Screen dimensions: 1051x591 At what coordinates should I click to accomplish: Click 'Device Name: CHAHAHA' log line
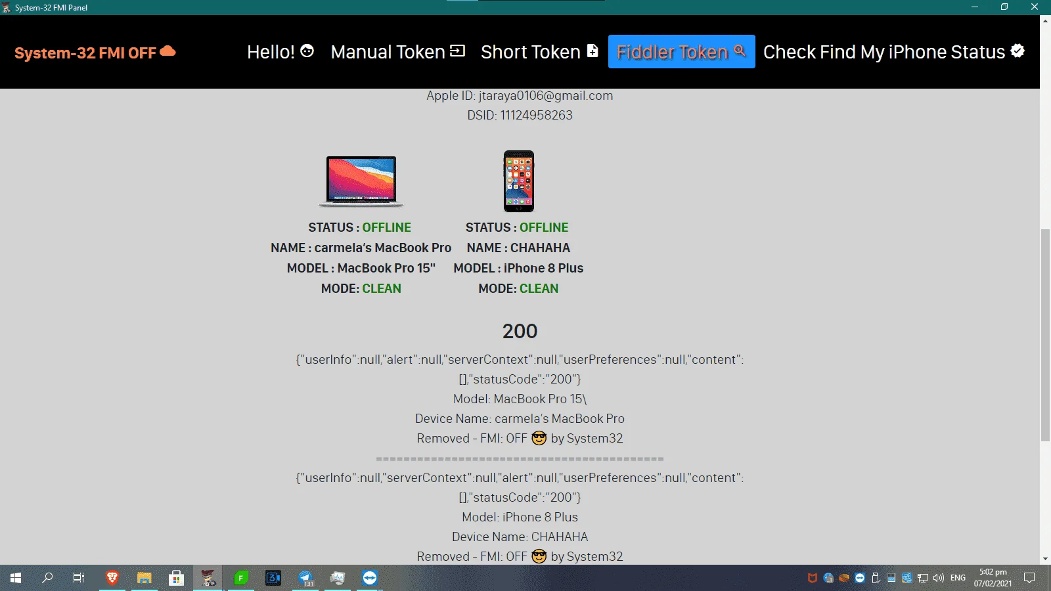pos(520,536)
